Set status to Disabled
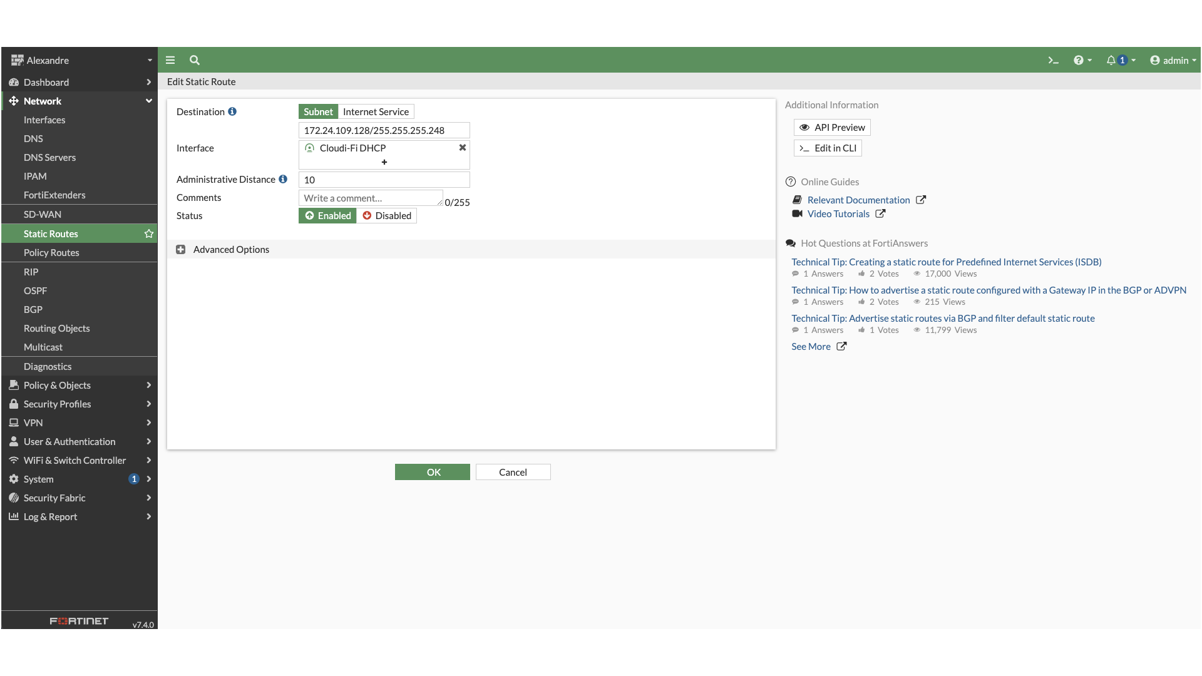 coord(387,216)
